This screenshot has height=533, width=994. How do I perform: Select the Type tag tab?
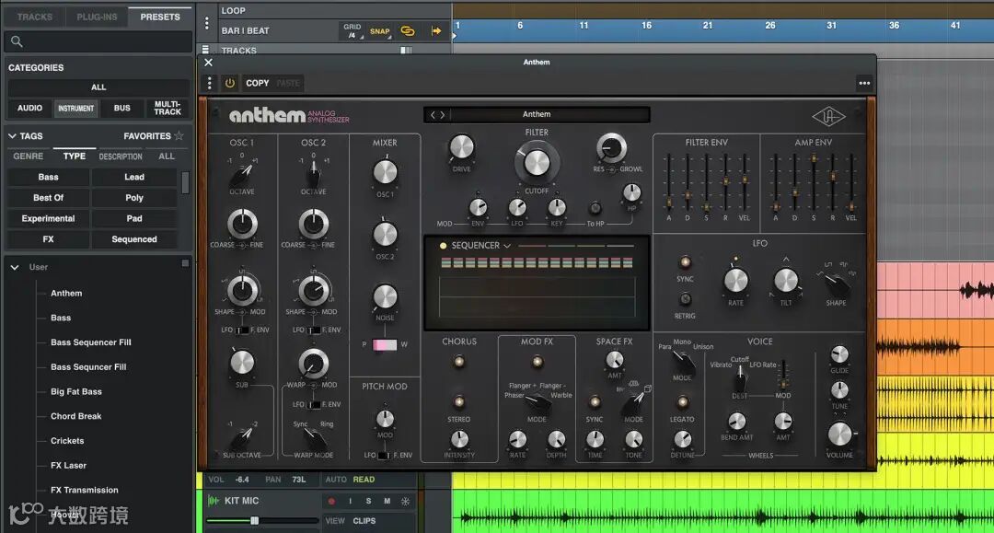click(75, 156)
